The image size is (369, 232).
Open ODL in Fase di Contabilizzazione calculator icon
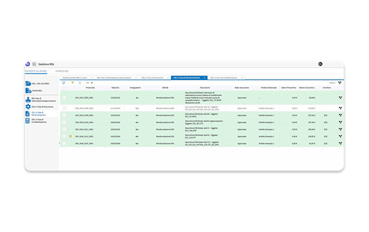pos(28,120)
